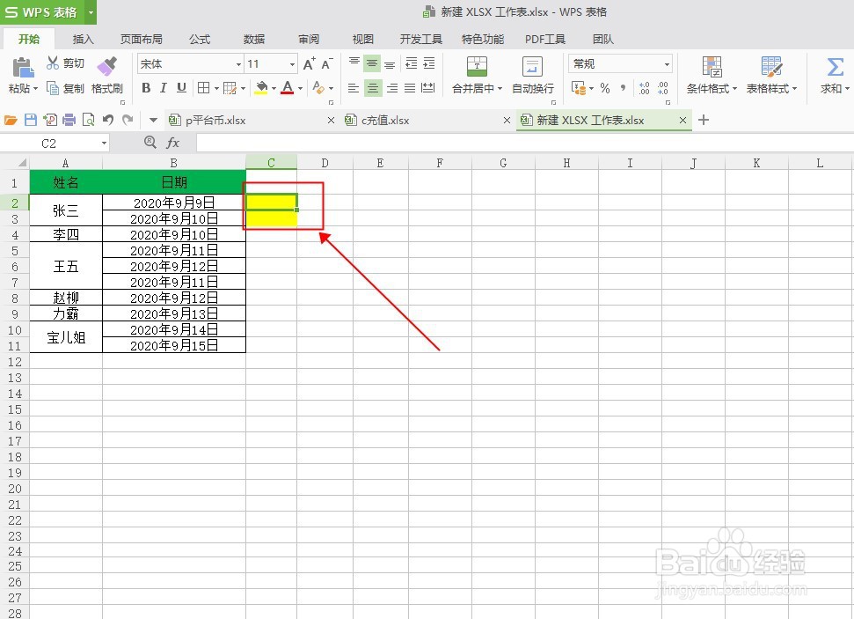Open the font size 11 dropdown

(x=293, y=64)
